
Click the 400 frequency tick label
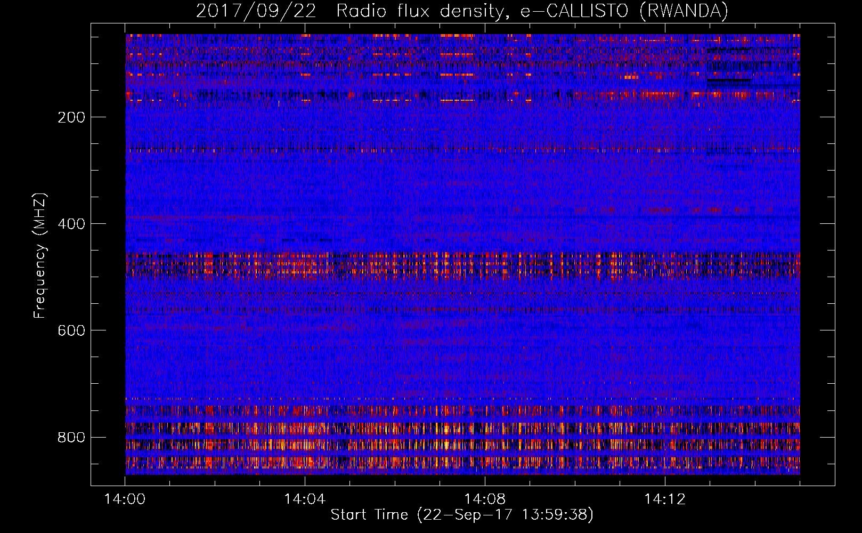pyautogui.click(x=71, y=224)
